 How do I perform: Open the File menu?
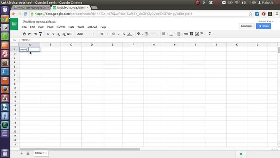point(24,27)
